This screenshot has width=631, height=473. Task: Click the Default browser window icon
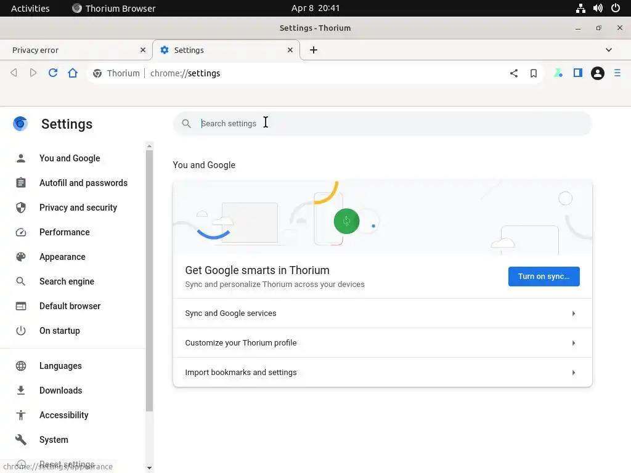coord(21,306)
